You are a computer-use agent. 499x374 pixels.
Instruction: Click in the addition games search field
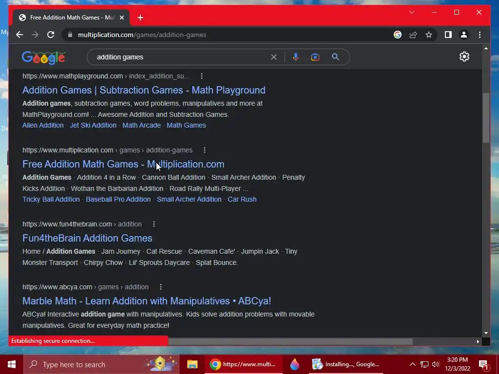[181, 57]
